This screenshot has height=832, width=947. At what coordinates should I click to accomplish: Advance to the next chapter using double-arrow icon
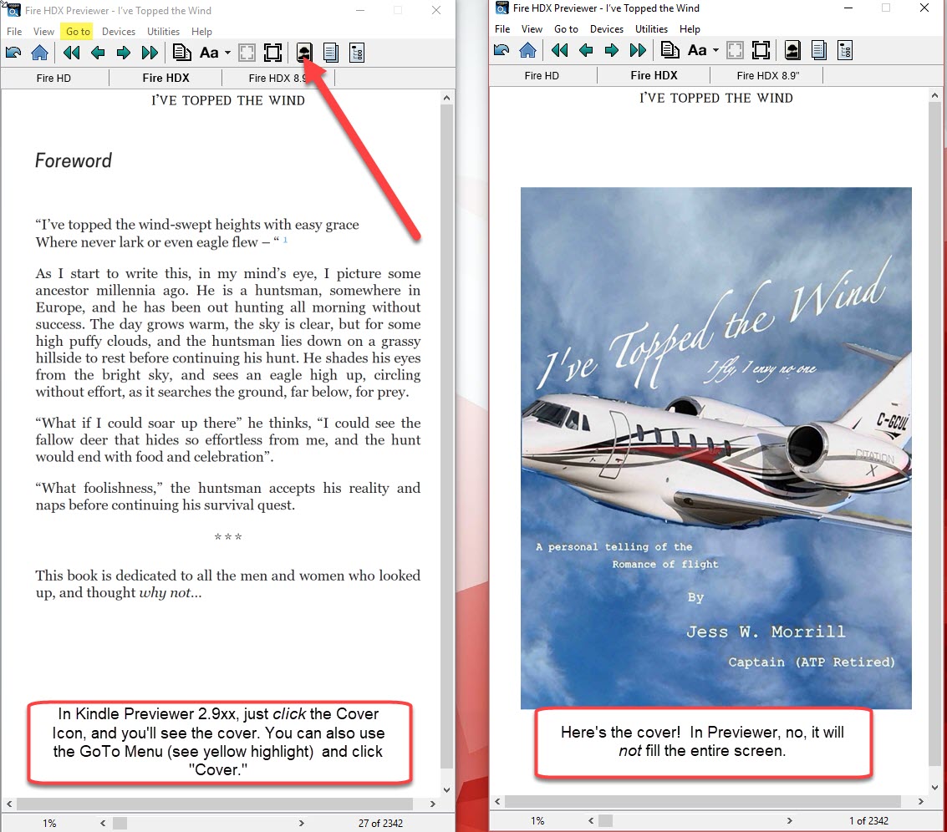click(x=150, y=52)
